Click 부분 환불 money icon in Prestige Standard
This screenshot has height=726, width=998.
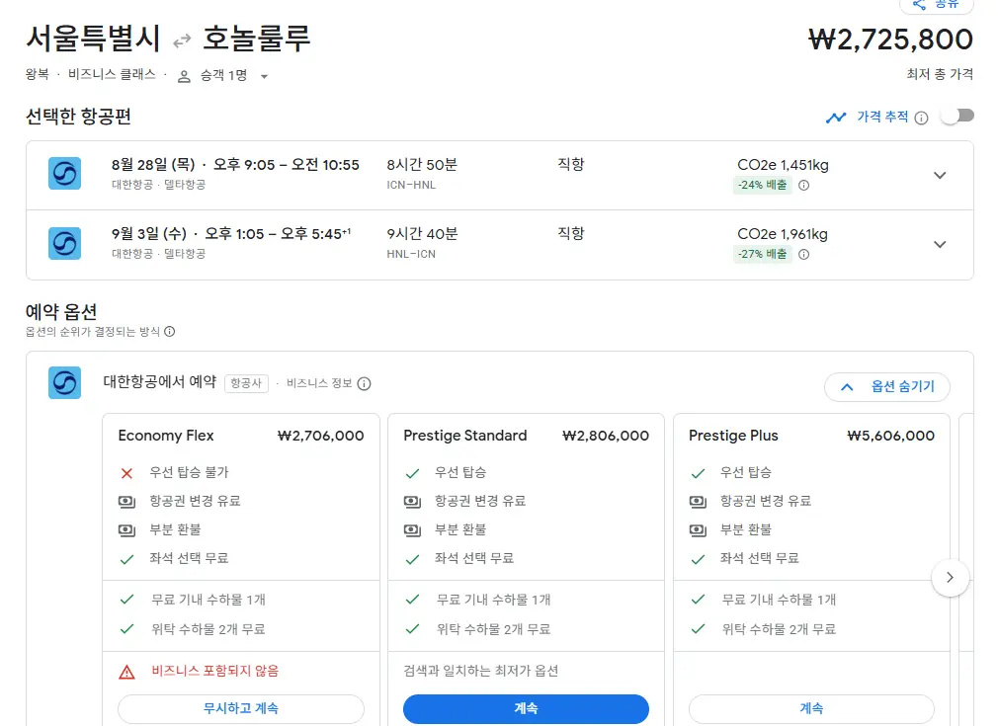click(412, 530)
